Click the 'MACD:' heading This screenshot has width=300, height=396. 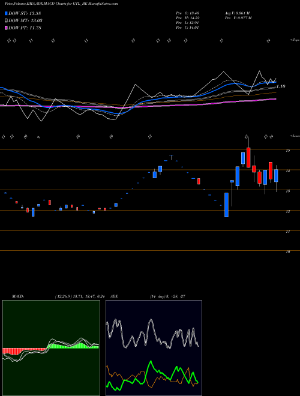18,296
